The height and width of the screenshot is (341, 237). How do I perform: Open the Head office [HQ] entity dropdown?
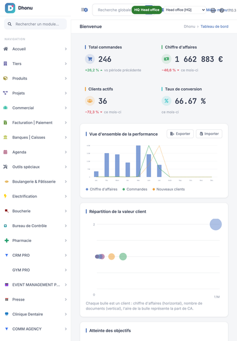coord(185,10)
